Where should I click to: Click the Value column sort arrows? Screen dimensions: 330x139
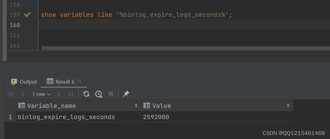pos(288,106)
